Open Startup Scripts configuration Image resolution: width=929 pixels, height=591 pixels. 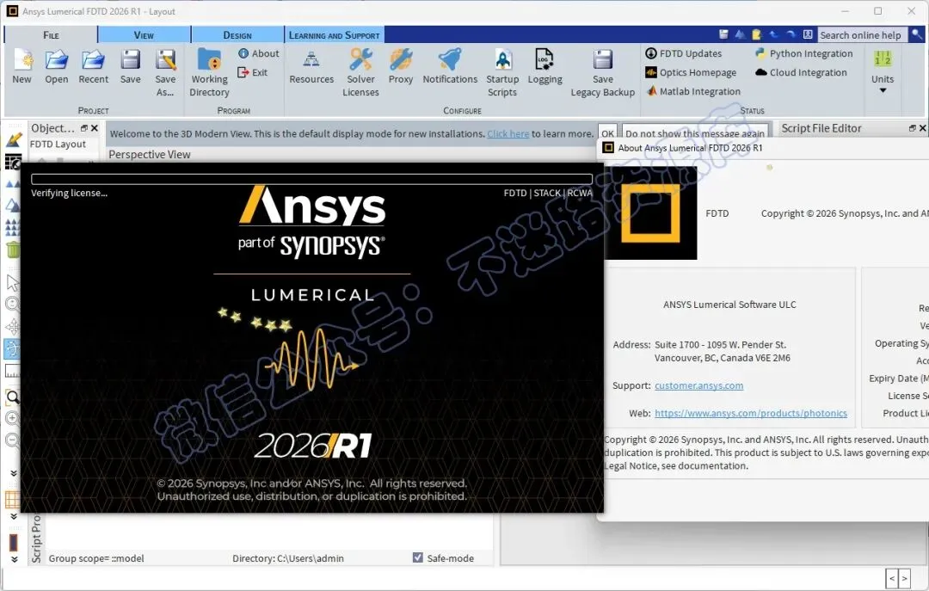502,72
